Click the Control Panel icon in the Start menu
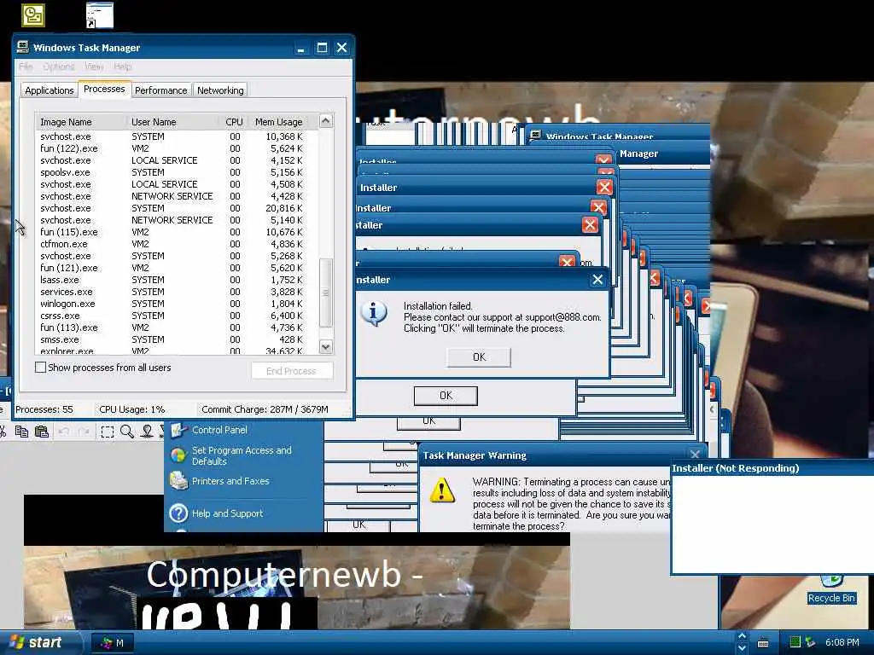The image size is (874, 655). pos(178,430)
